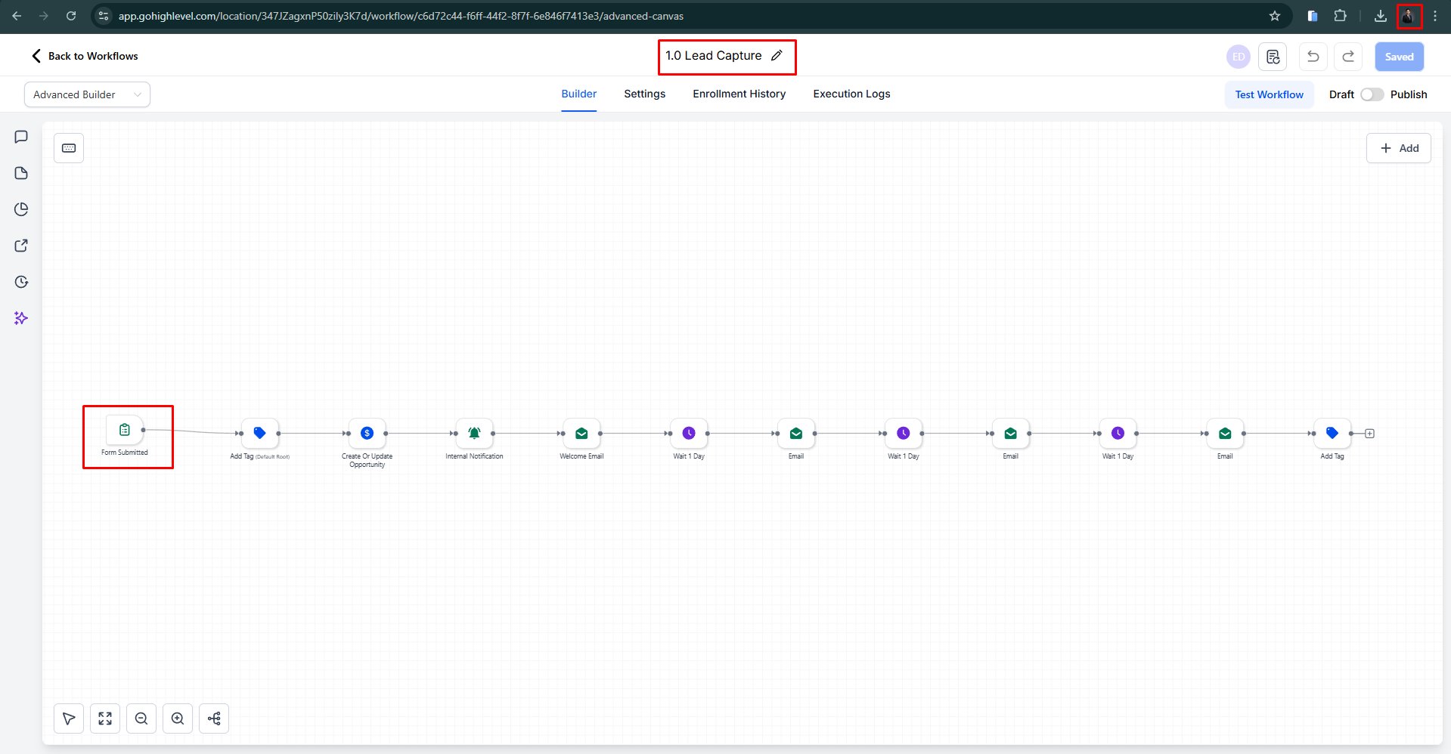This screenshot has width=1451, height=754.
Task: Open the Create Or Update Opportunity node
Action: click(367, 434)
